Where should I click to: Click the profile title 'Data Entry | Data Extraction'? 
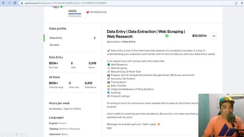point(146,34)
